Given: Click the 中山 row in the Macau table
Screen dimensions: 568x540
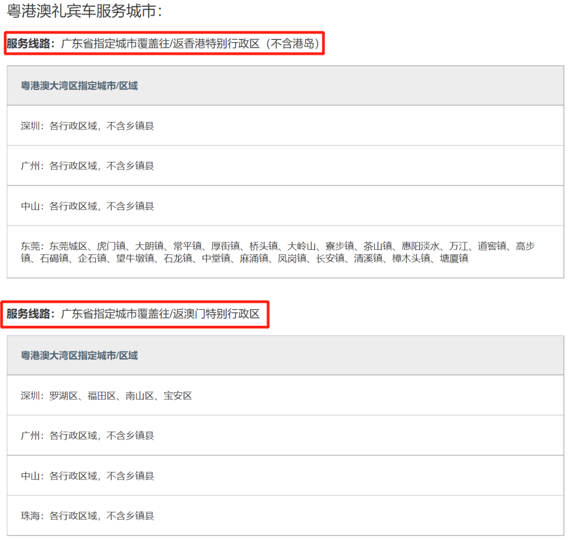Looking at the screenshot, I should point(87,476).
